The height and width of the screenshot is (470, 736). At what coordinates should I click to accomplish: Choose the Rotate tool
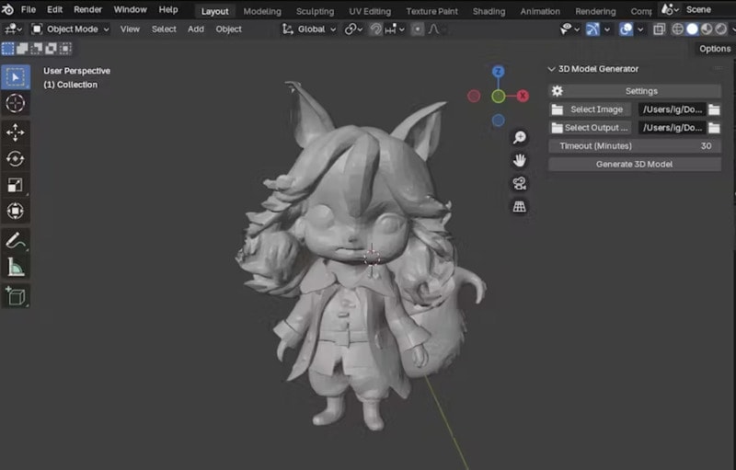[15, 159]
